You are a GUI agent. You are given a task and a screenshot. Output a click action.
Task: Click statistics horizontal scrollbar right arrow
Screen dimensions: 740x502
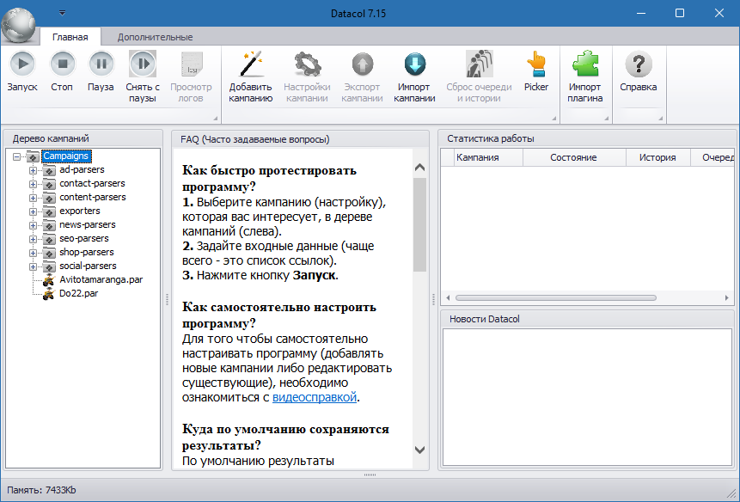pyautogui.click(x=727, y=297)
